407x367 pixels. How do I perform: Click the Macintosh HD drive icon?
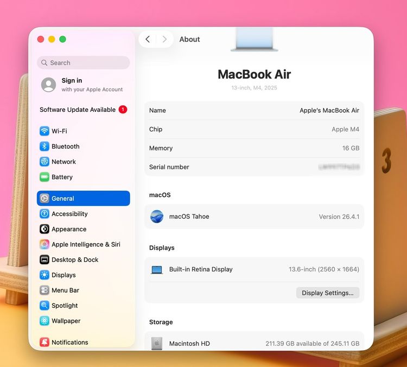pyautogui.click(x=157, y=343)
